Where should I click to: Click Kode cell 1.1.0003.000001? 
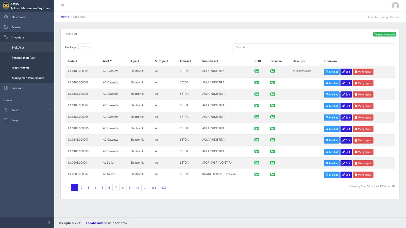coord(78,163)
